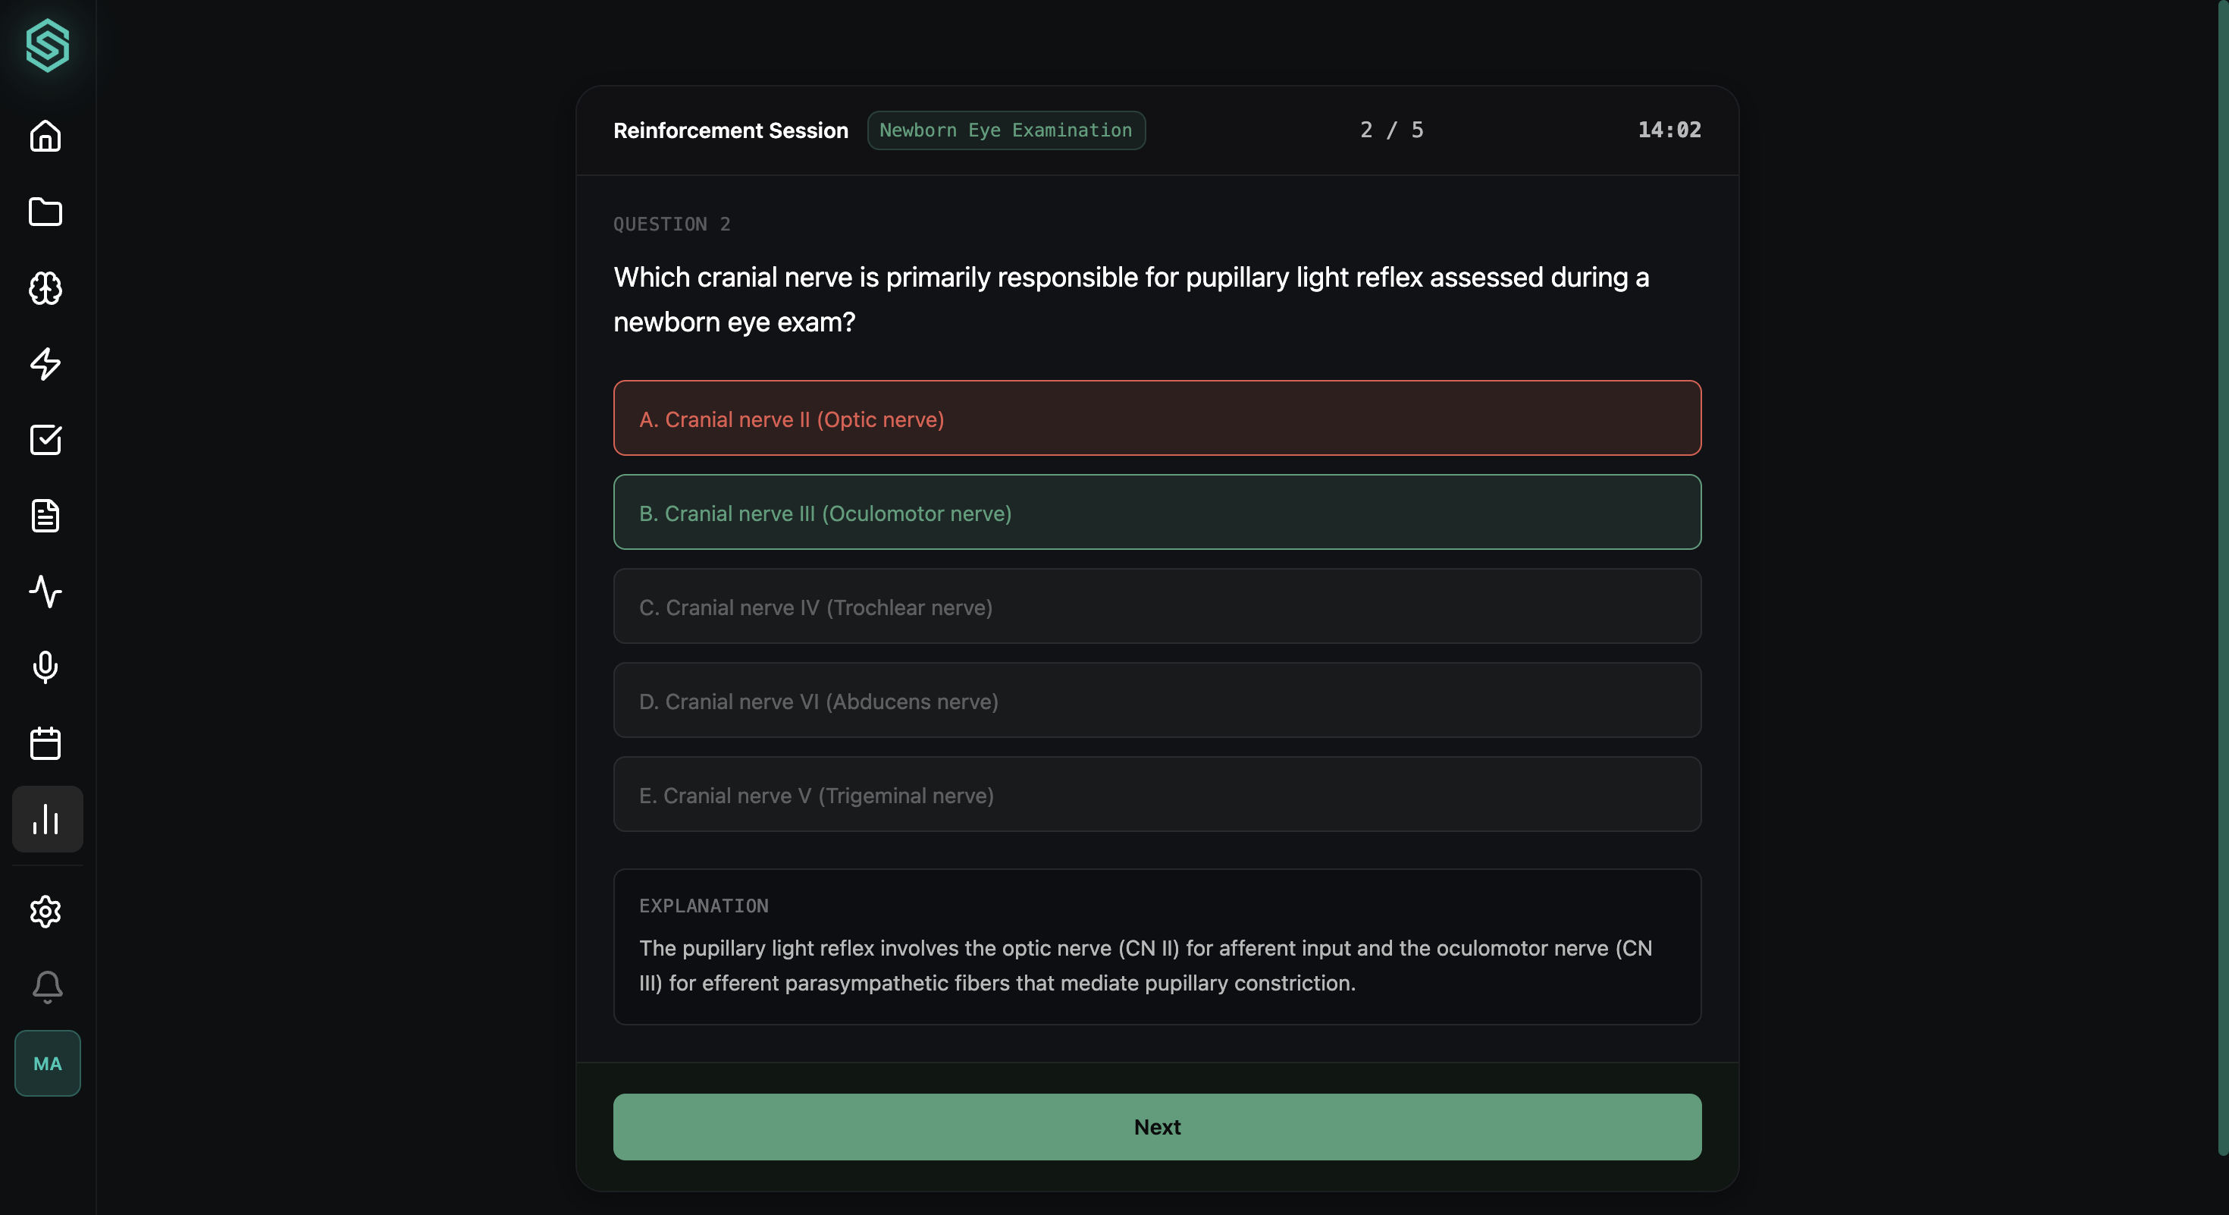Open the notifications bell icon

point(47,987)
